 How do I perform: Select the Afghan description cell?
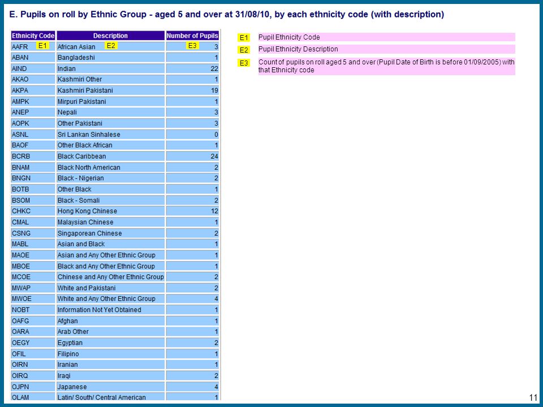[x=110, y=321]
